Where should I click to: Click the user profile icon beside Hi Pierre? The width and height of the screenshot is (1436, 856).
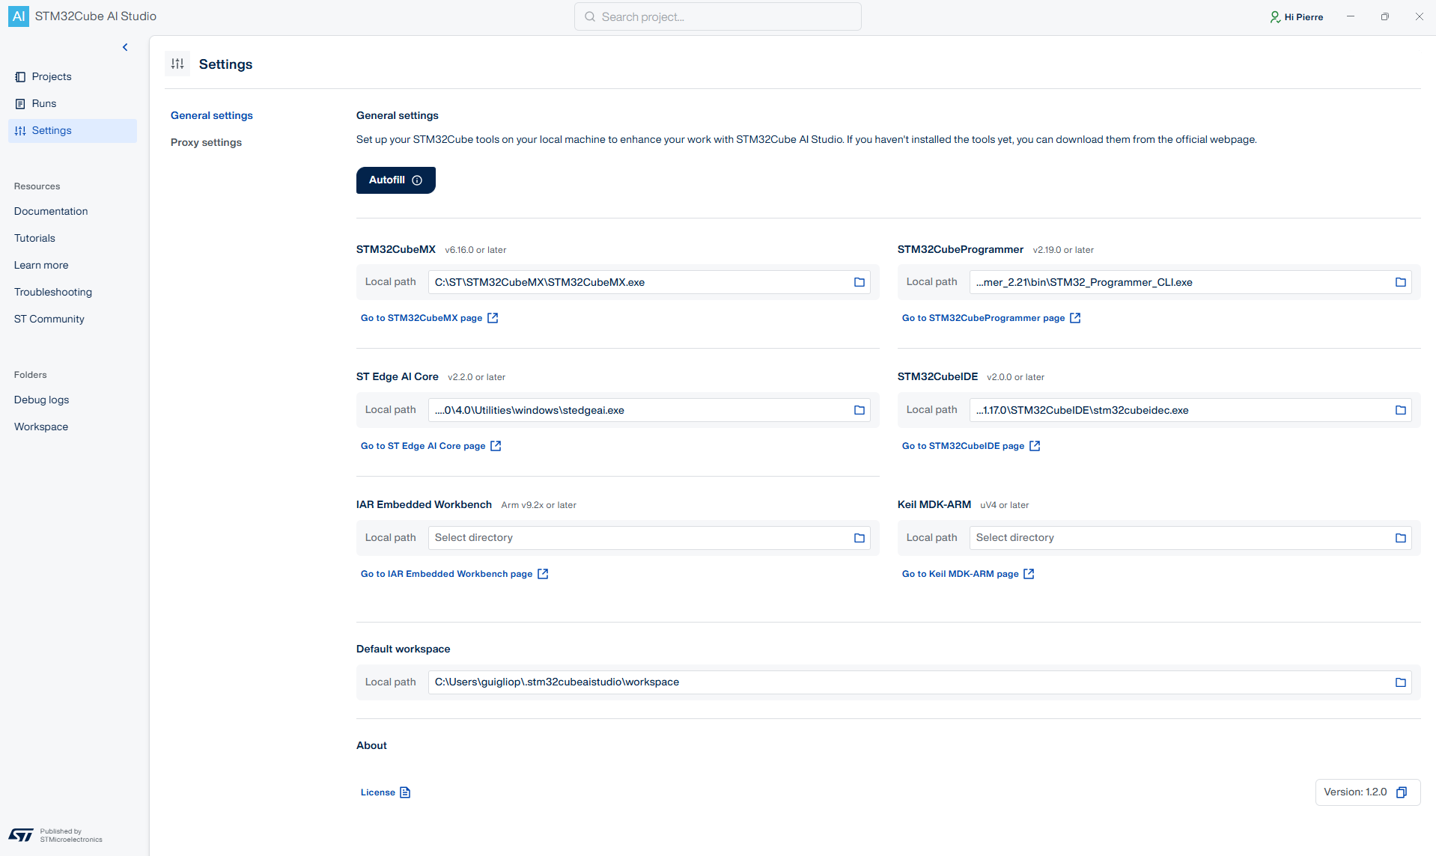pos(1275,17)
